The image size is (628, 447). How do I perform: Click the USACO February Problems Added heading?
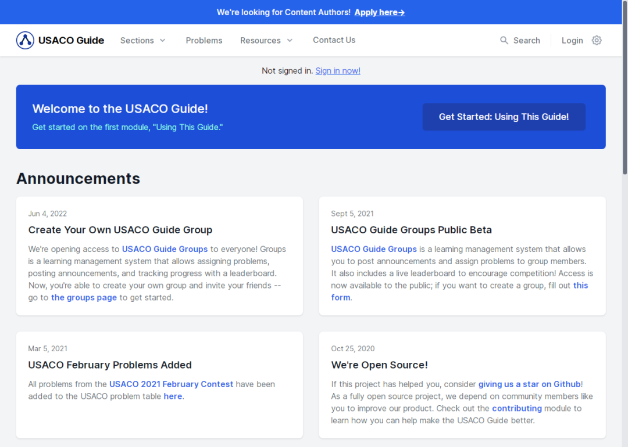[x=110, y=365]
